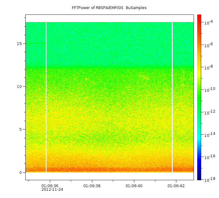Click the y-axis label 10

[x=19, y=87]
